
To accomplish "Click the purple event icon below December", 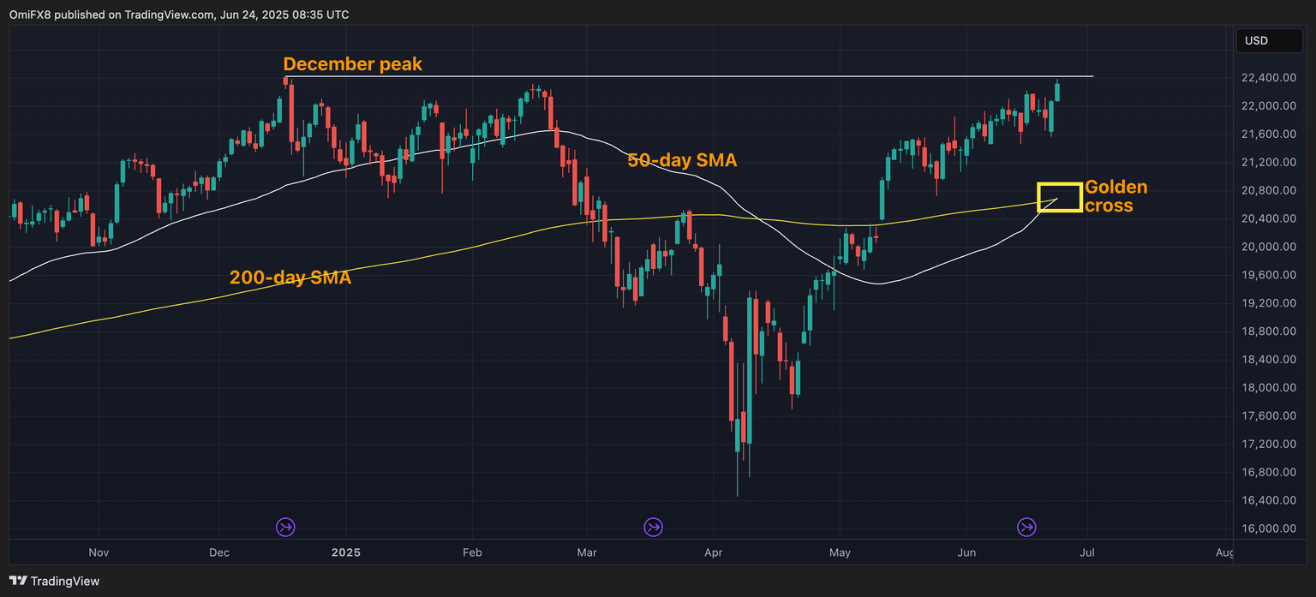I will tap(285, 527).
